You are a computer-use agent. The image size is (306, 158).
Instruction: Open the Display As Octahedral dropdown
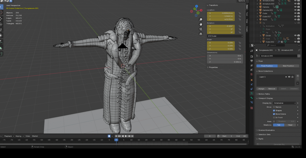click(284, 103)
